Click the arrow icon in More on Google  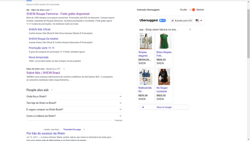click(143, 107)
